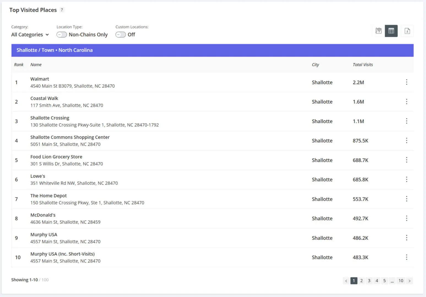426x297 pixels.
Task: Click the Shallotte / Town • North Carolina banner
Action: (x=212, y=50)
